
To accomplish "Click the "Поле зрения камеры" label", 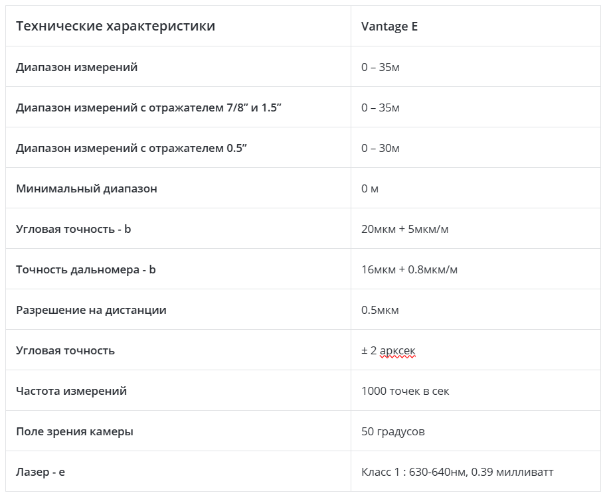I will pos(75,431).
